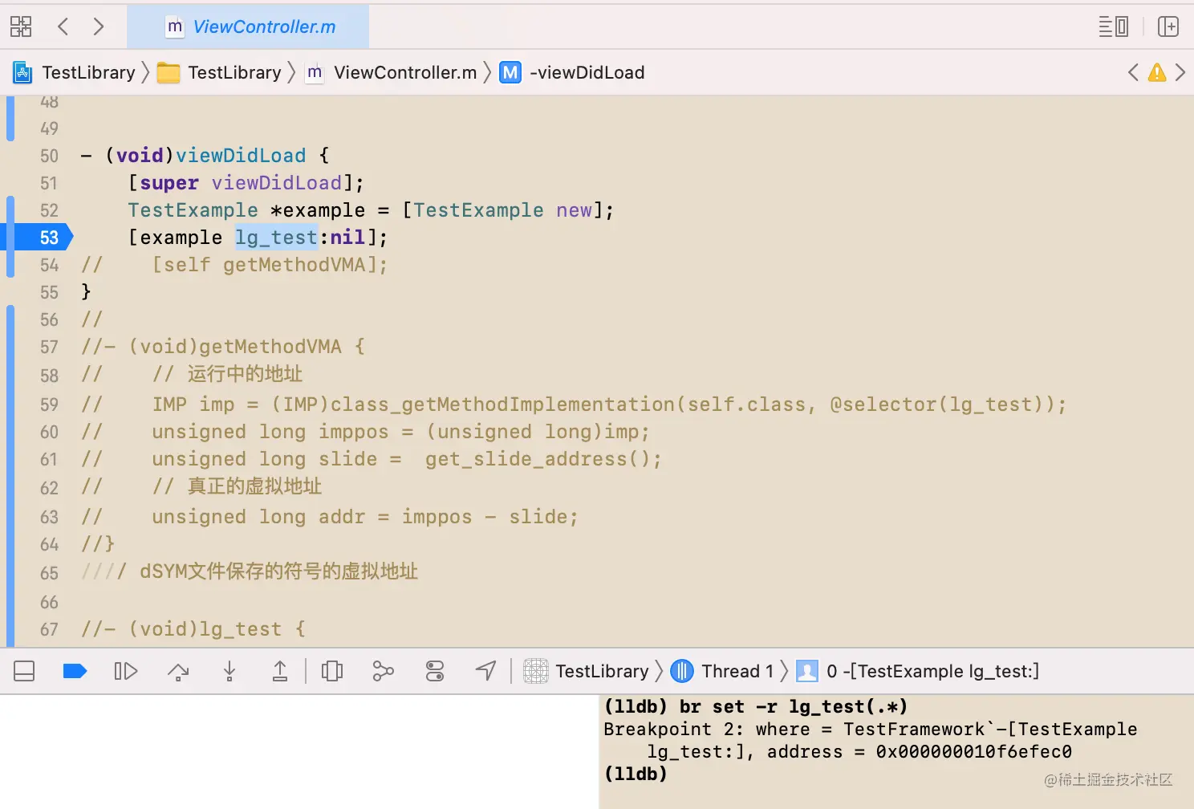Image resolution: width=1194 pixels, height=809 pixels.
Task: Click the viewDidLoad method name on line 50
Action: pos(241,156)
